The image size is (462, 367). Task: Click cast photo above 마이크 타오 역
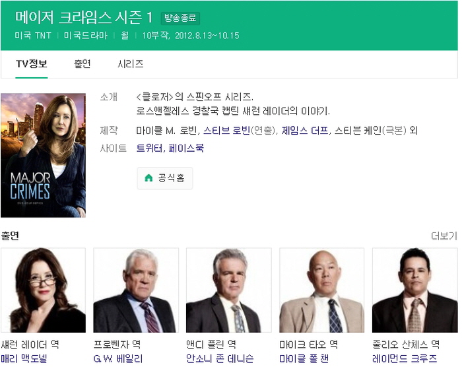pyautogui.click(x=322, y=290)
